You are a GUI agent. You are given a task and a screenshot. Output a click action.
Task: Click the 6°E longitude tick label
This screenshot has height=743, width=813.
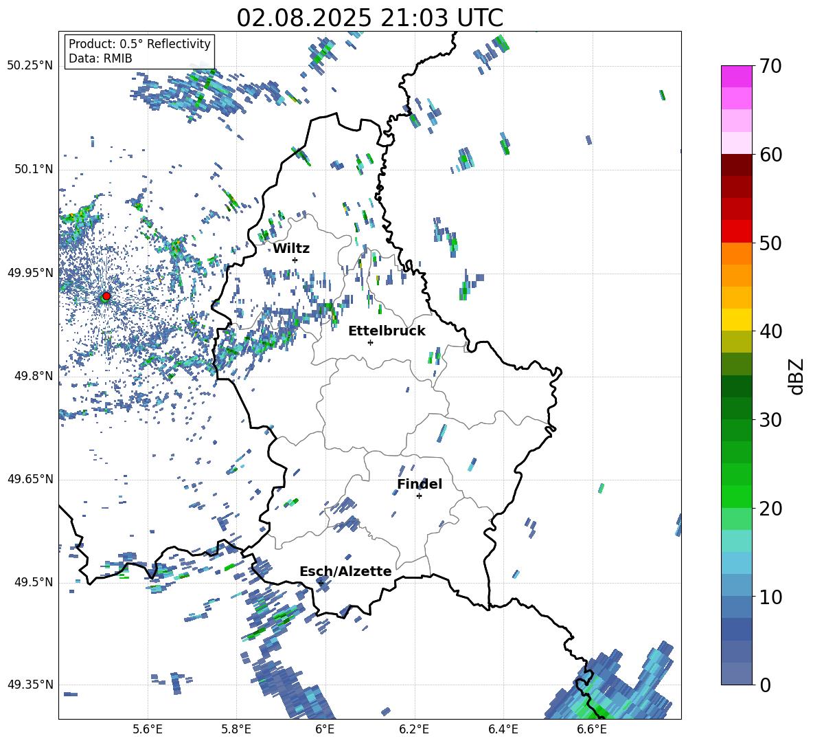point(325,729)
